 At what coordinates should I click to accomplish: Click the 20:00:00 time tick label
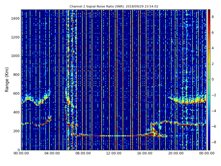coord(176,153)
